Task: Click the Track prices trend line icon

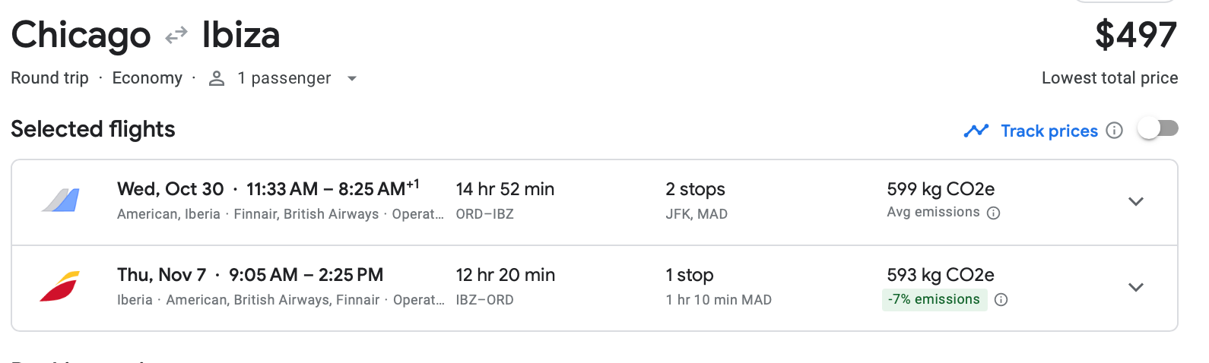Action: click(x=976, y=131)
